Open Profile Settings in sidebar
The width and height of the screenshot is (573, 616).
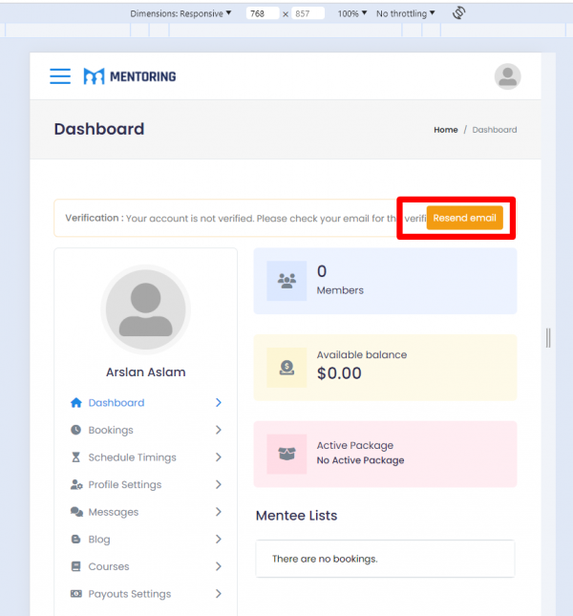(124, 485)
